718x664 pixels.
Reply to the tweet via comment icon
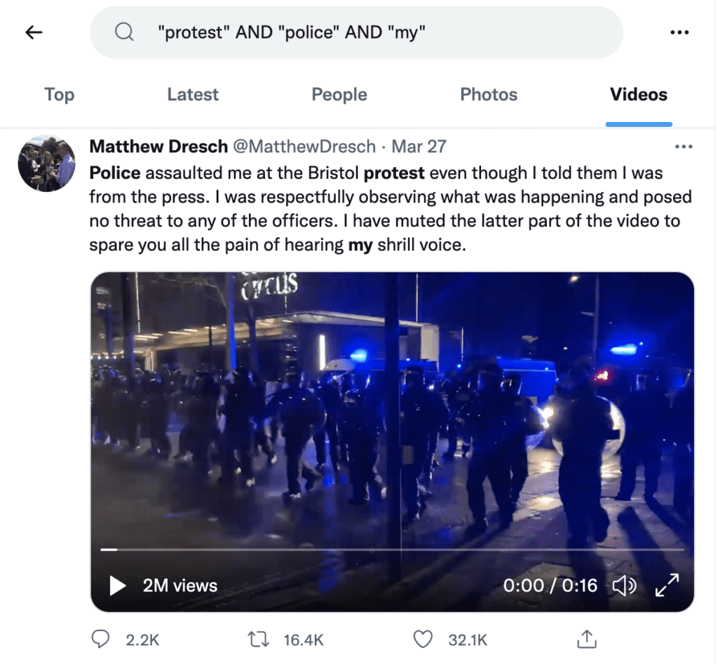[x=101, y=639]
